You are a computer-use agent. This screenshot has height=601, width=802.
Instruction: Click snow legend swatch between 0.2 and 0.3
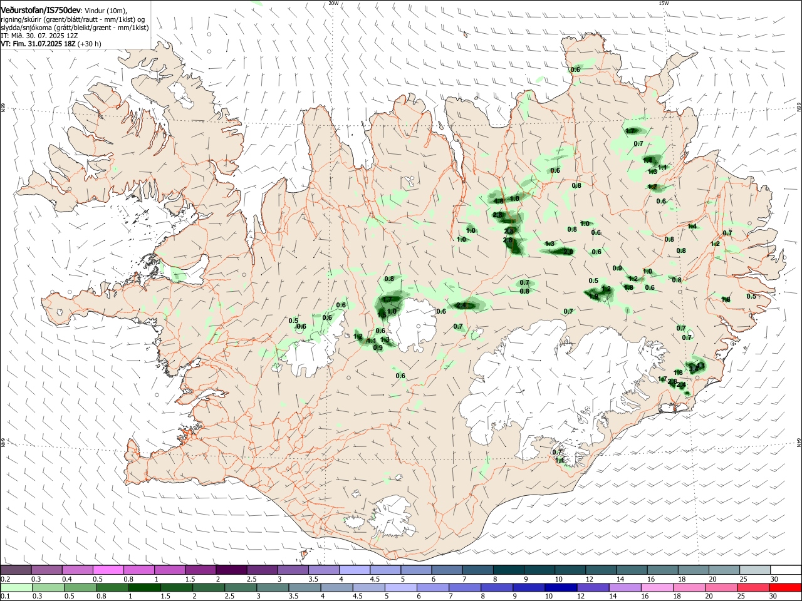click(x=16, y=570)
